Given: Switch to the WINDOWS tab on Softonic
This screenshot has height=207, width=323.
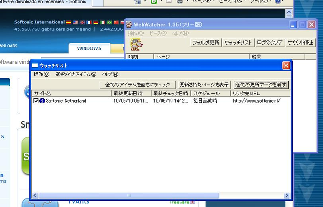Looking at the screenshot, I should pos(89,48).
